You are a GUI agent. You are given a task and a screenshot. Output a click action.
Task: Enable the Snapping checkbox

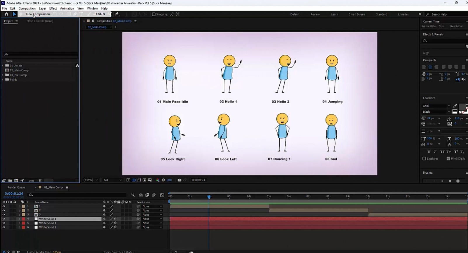coord(154,14)
